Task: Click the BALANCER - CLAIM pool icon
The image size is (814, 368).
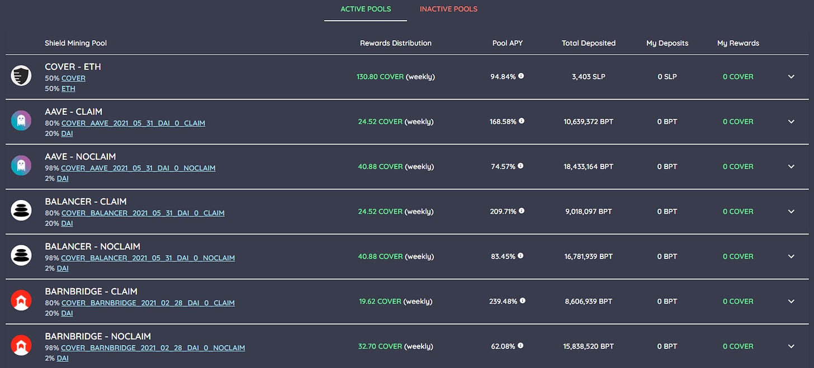Action: [x=21, y=211]
